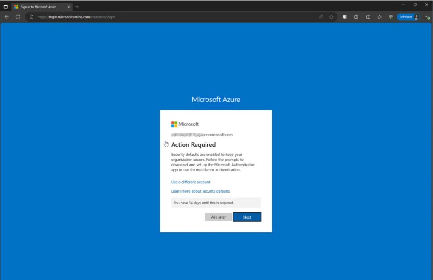Click the browser back arrow

coord(7,17)
